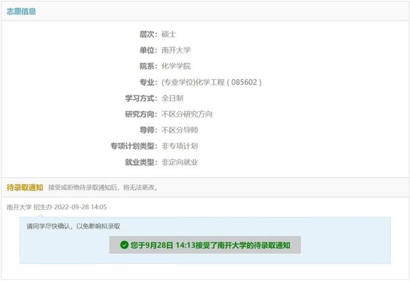Click the 南开大学 unit value
This screenshot has height=281, width=410.
coord(176,50)
